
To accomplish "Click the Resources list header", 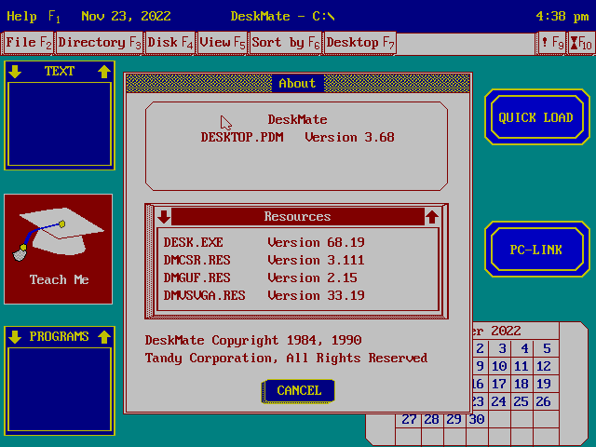I will pyautogui.click(x=298, y=217).
